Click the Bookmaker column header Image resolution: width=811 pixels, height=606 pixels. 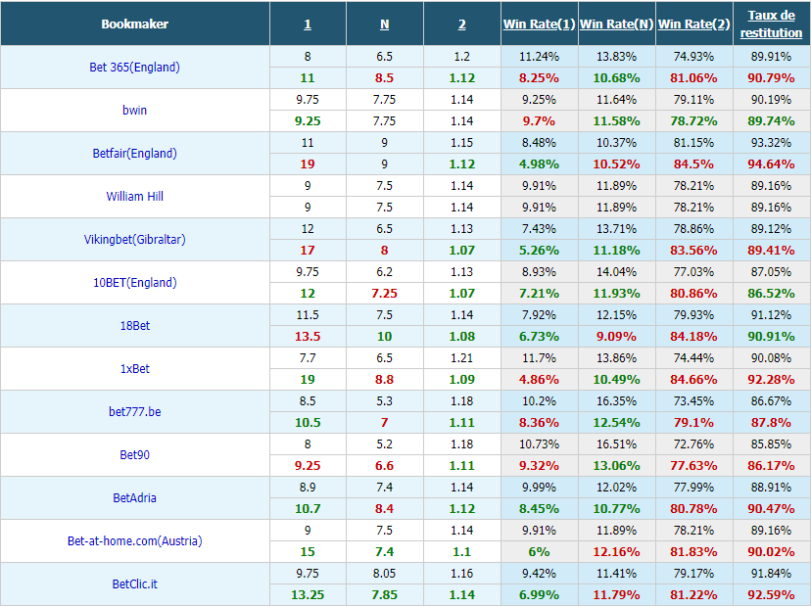(134, 23)
